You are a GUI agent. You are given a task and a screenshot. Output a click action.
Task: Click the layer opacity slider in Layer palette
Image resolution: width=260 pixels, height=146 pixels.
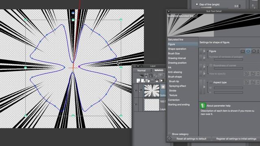pos(159,70)
